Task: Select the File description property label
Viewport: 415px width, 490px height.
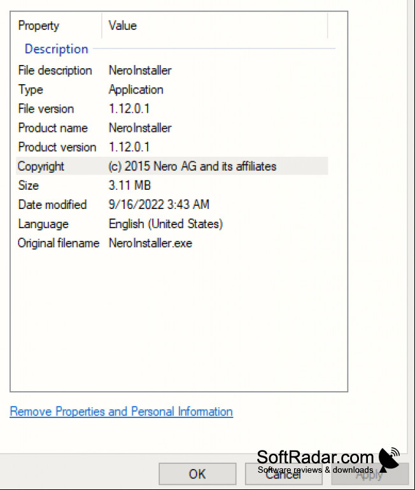Action: (x=55, y=70)
